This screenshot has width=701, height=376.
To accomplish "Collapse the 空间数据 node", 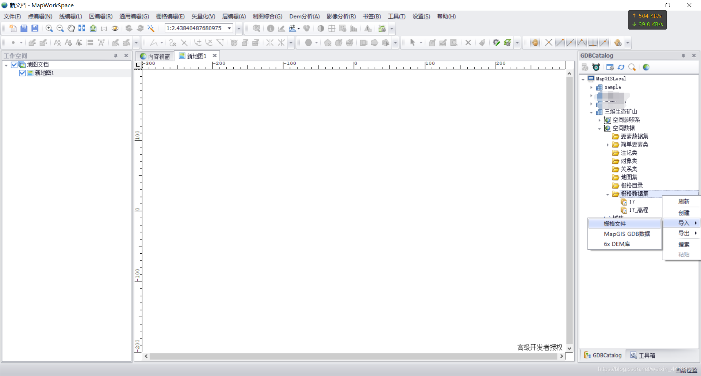I will click(x=600, y=128).
